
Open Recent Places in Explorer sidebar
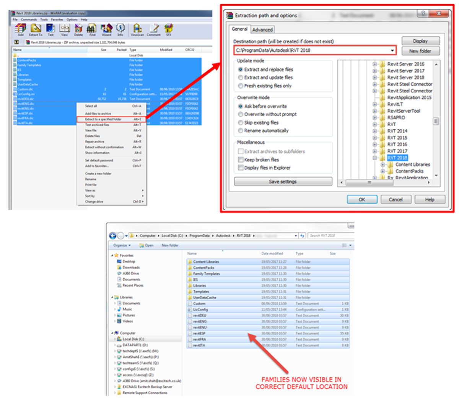pos(133,285)
